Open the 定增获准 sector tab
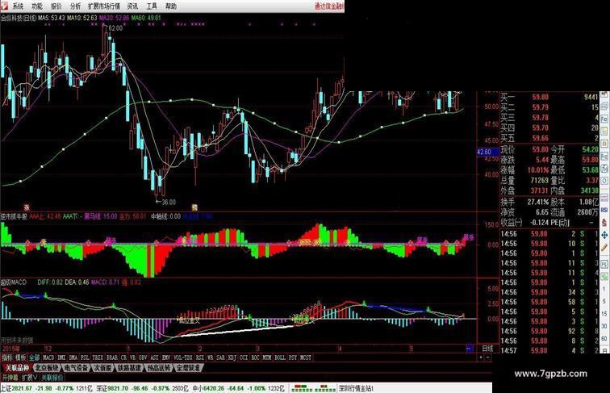 pyautogui.click(x=188, y=367)
